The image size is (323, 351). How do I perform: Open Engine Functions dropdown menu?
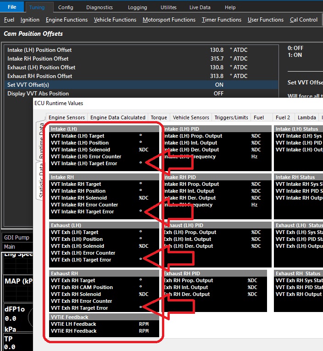(67, 20)
